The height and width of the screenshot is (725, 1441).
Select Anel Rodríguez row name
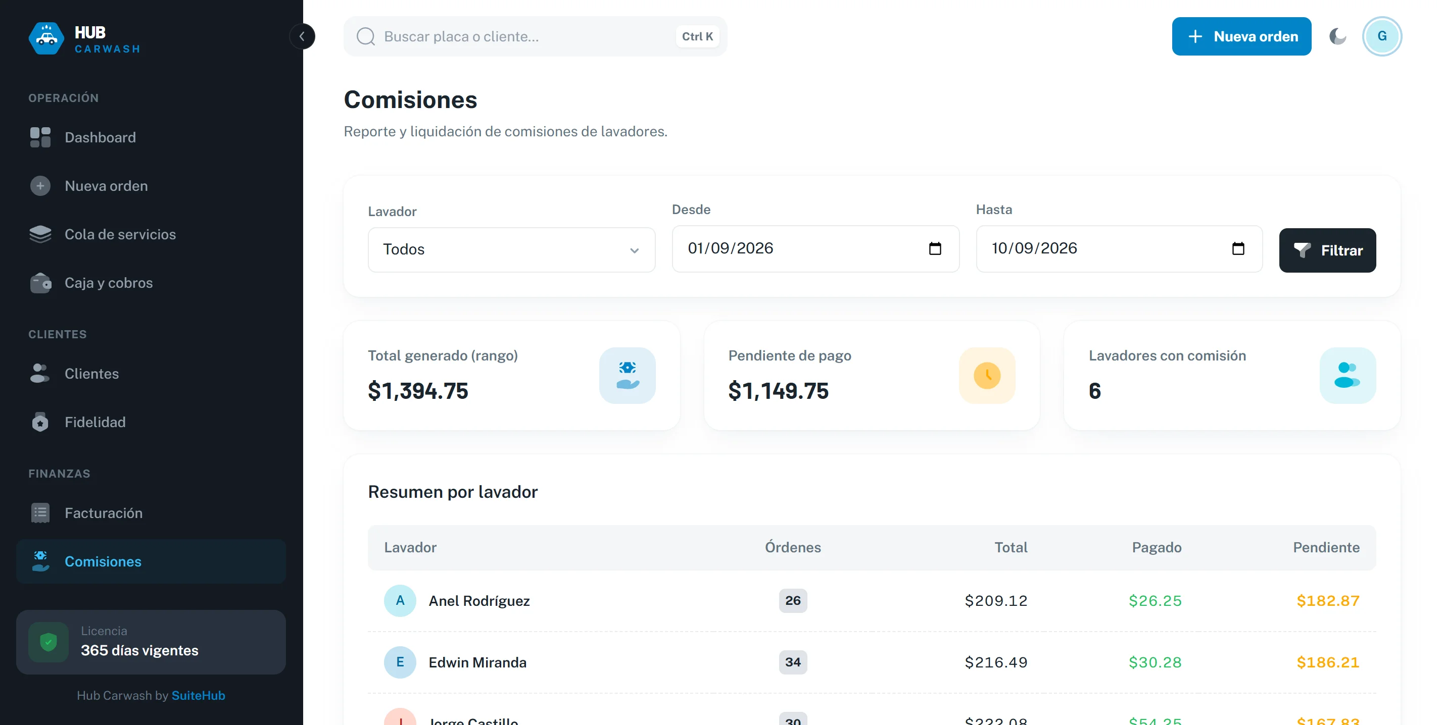click(x=479, y=601)
